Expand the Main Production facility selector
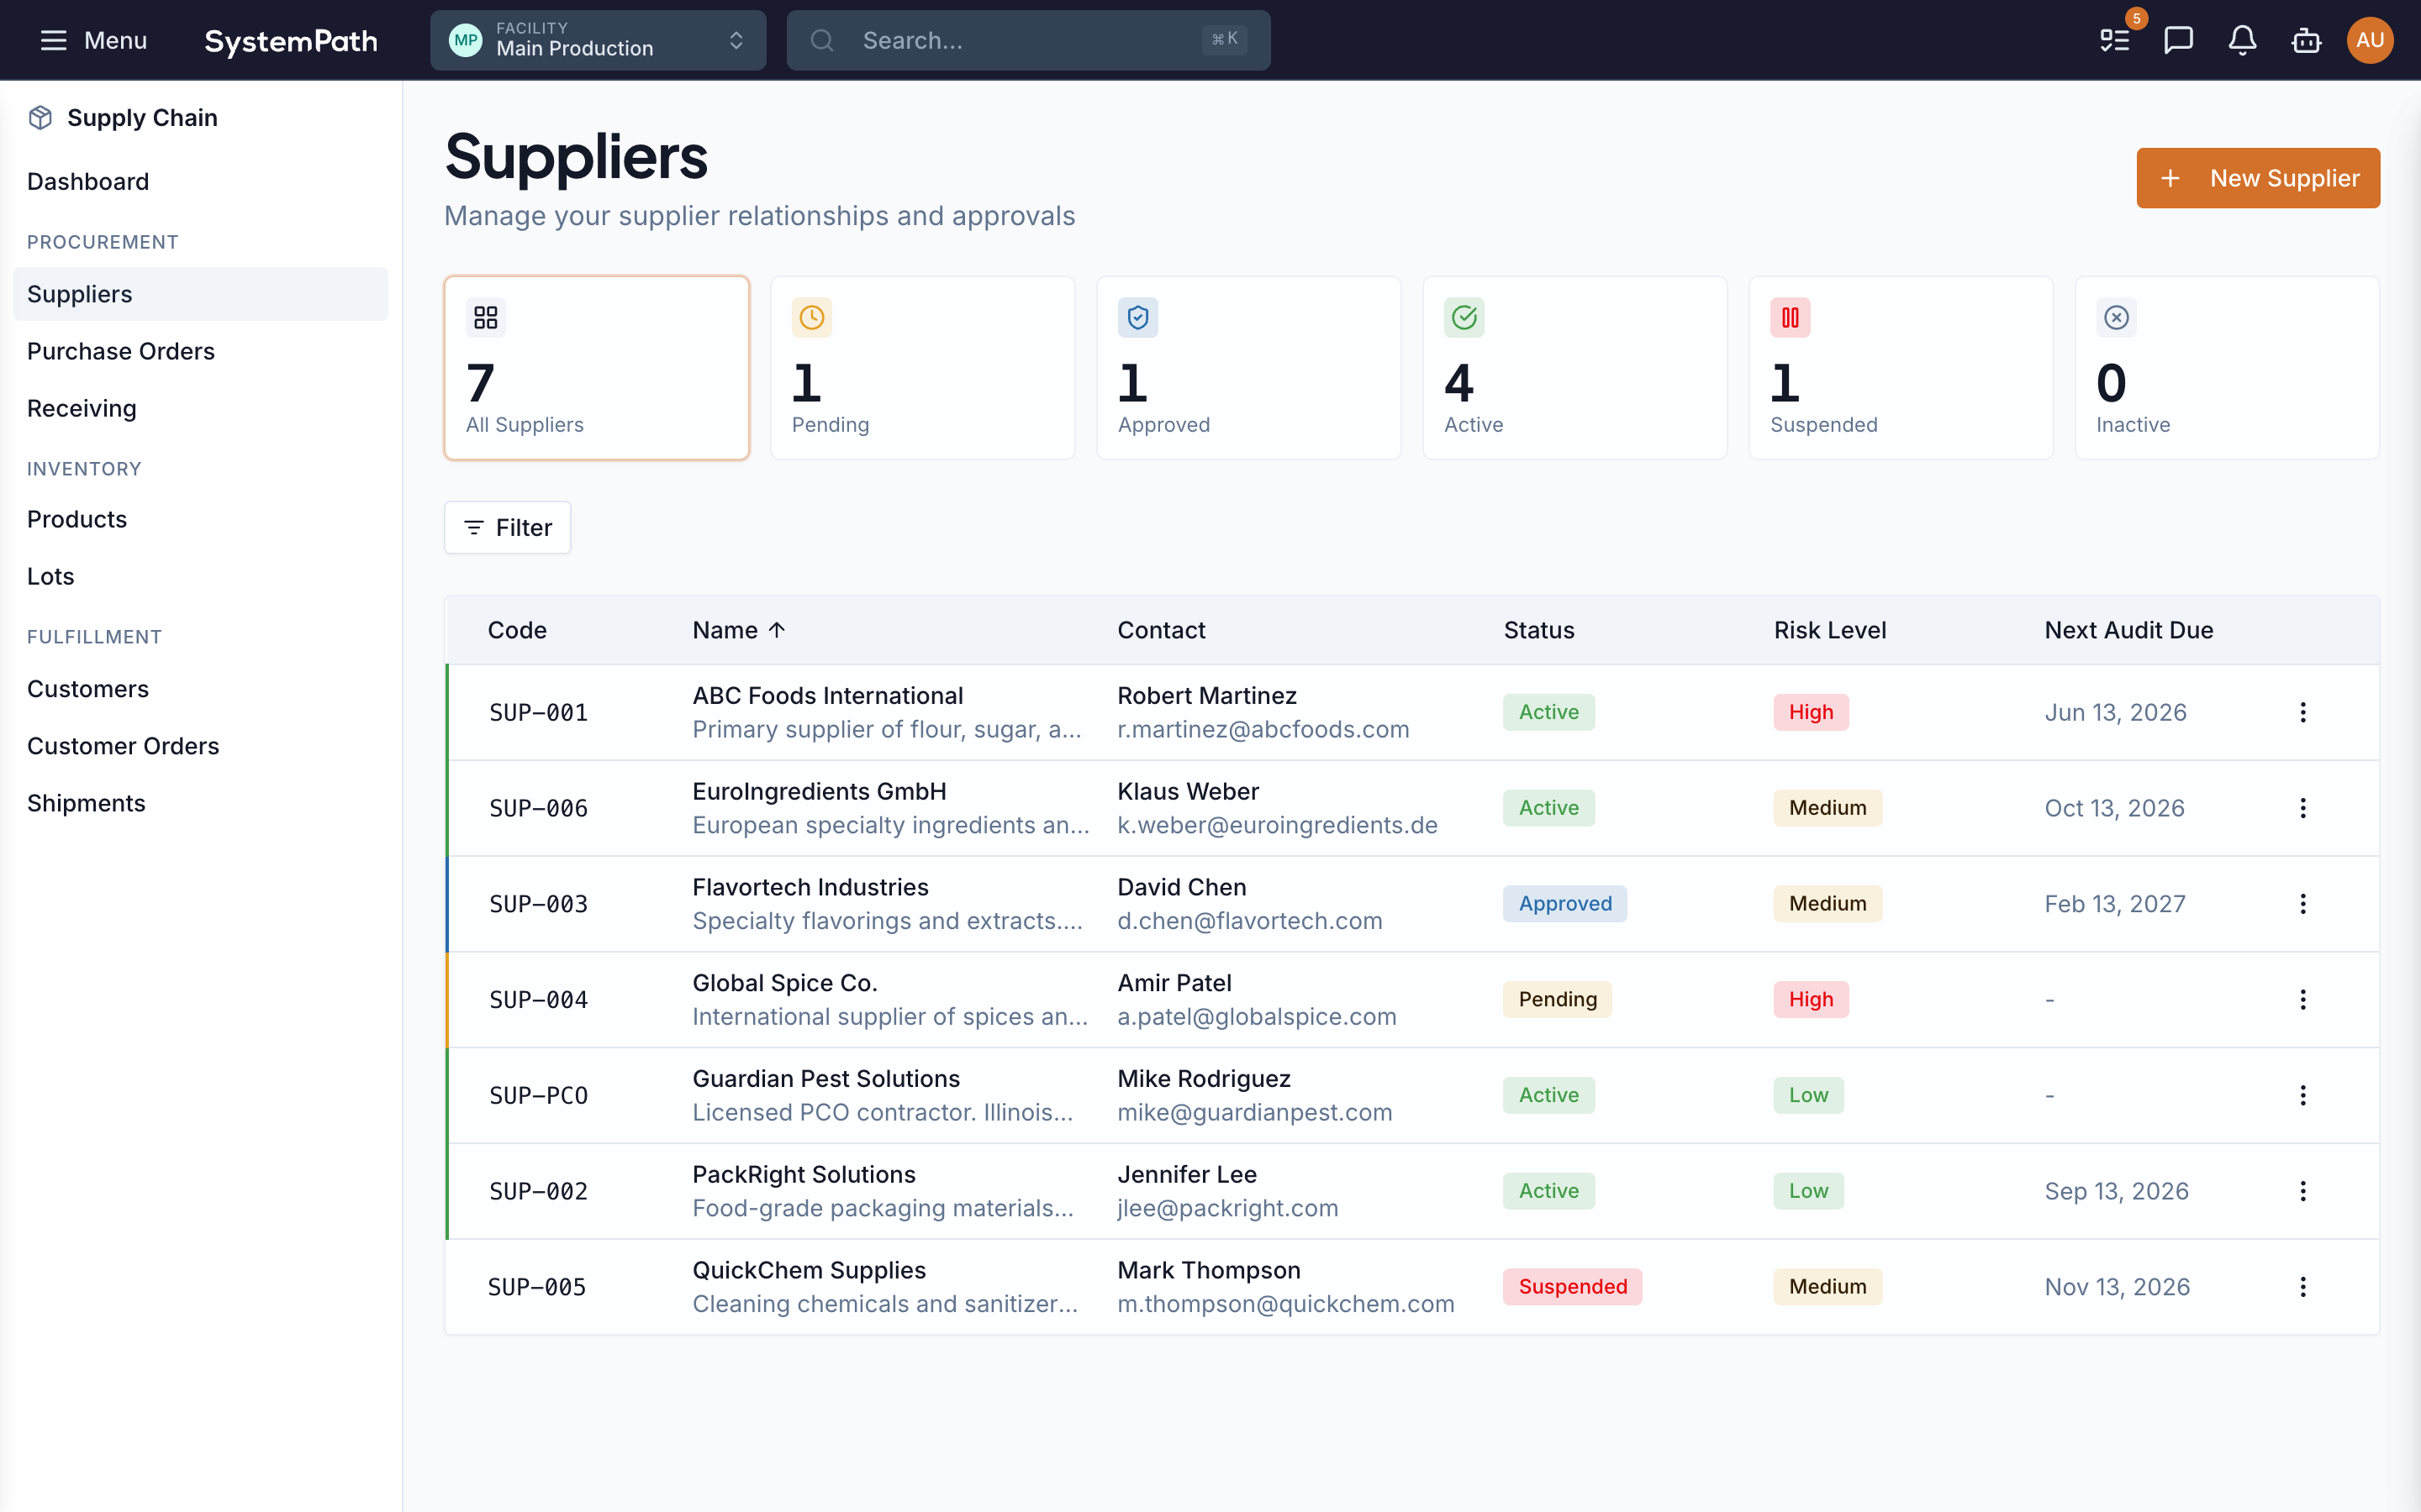Screen dimensions: 2421x1512 tap(597, 40)
